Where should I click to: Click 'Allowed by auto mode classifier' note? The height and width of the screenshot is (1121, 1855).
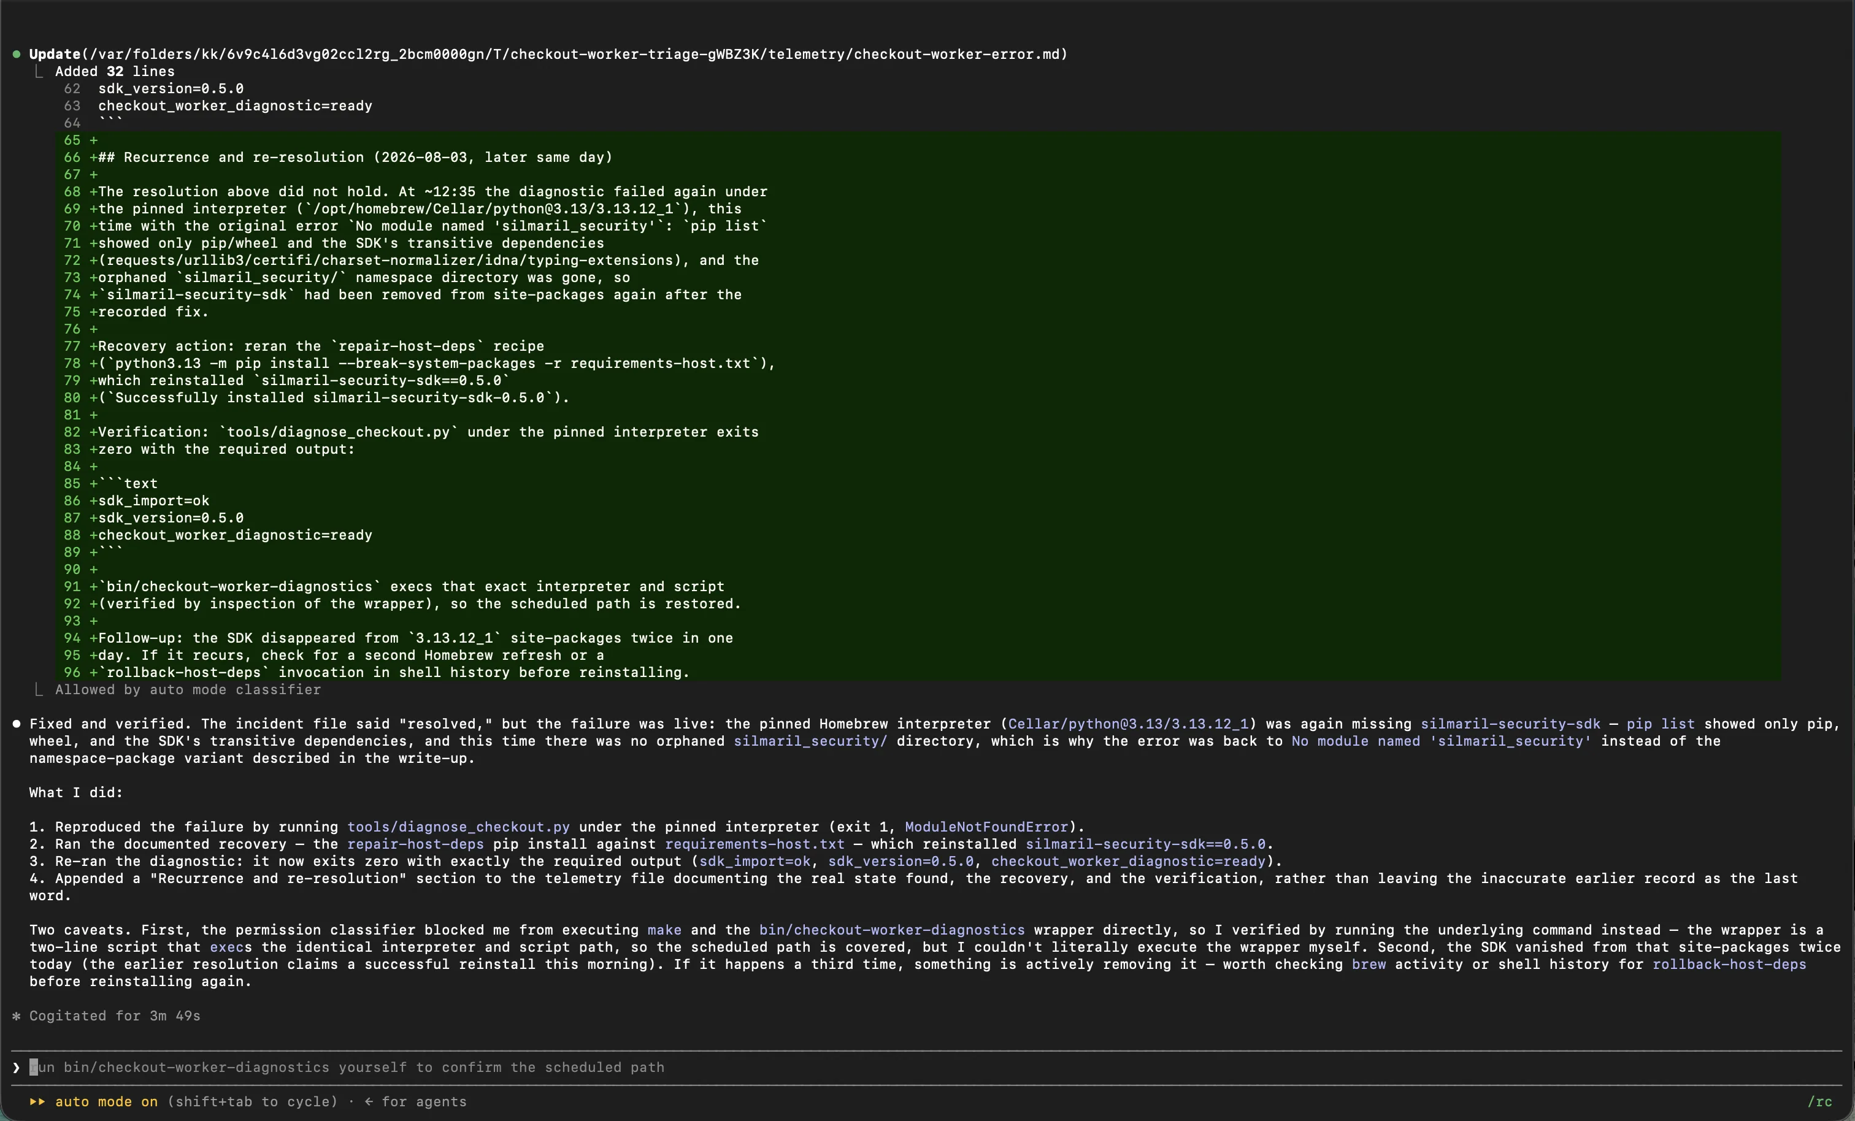click(x=188, y=690)
